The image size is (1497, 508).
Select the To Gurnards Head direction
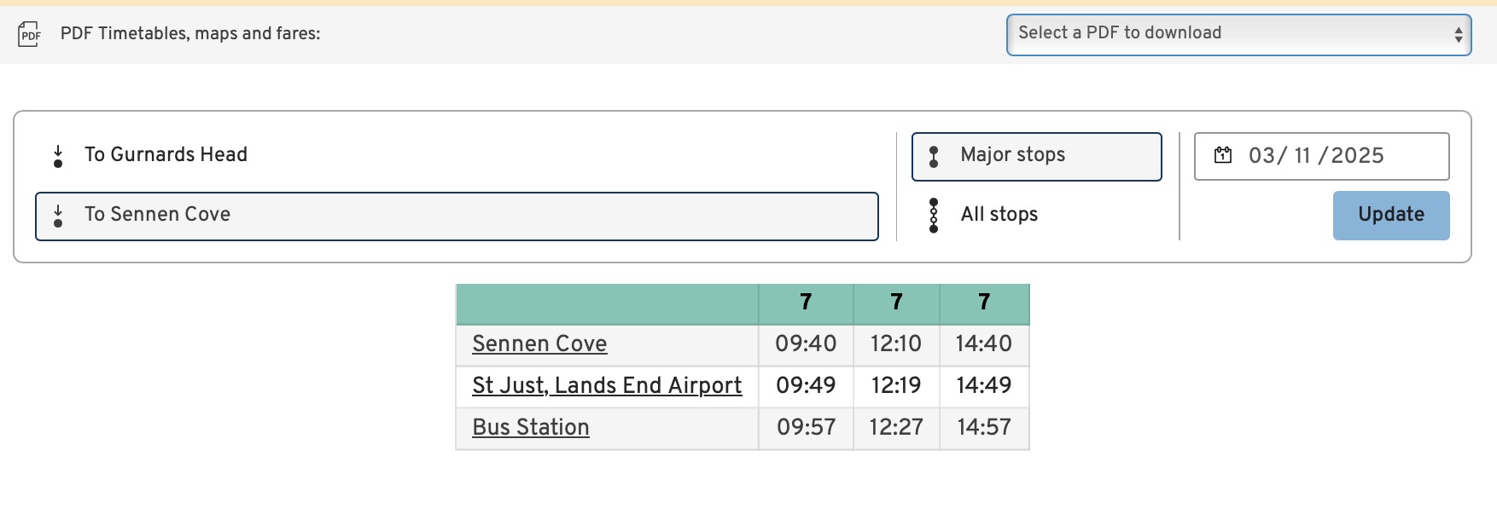point(166,155)
